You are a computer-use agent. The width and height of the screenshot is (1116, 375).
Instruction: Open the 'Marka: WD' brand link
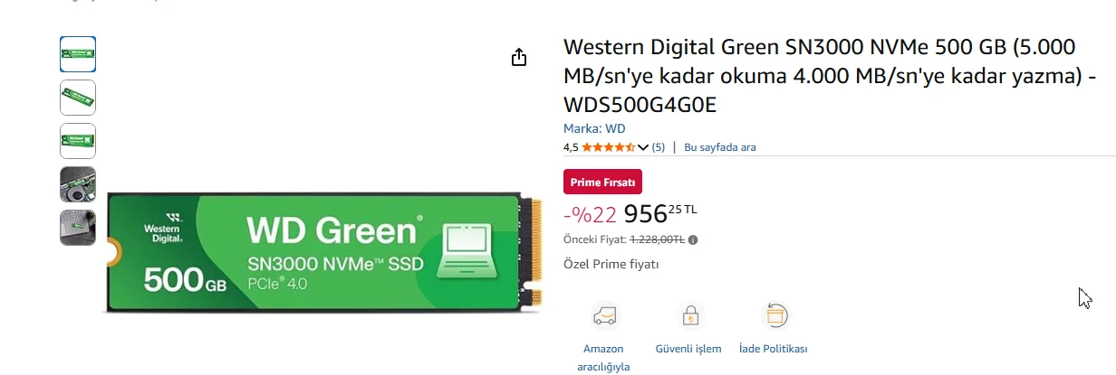pos(594,128)
